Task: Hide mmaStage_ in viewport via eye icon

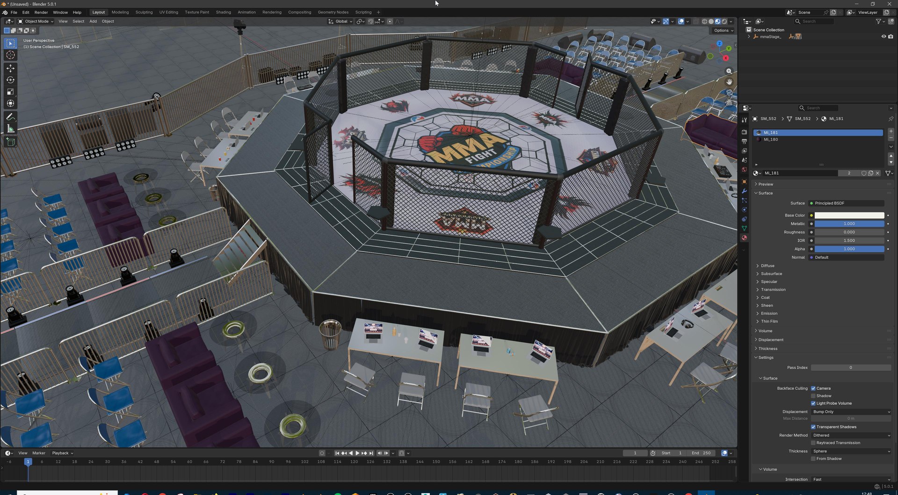Action: pos(884,36)
